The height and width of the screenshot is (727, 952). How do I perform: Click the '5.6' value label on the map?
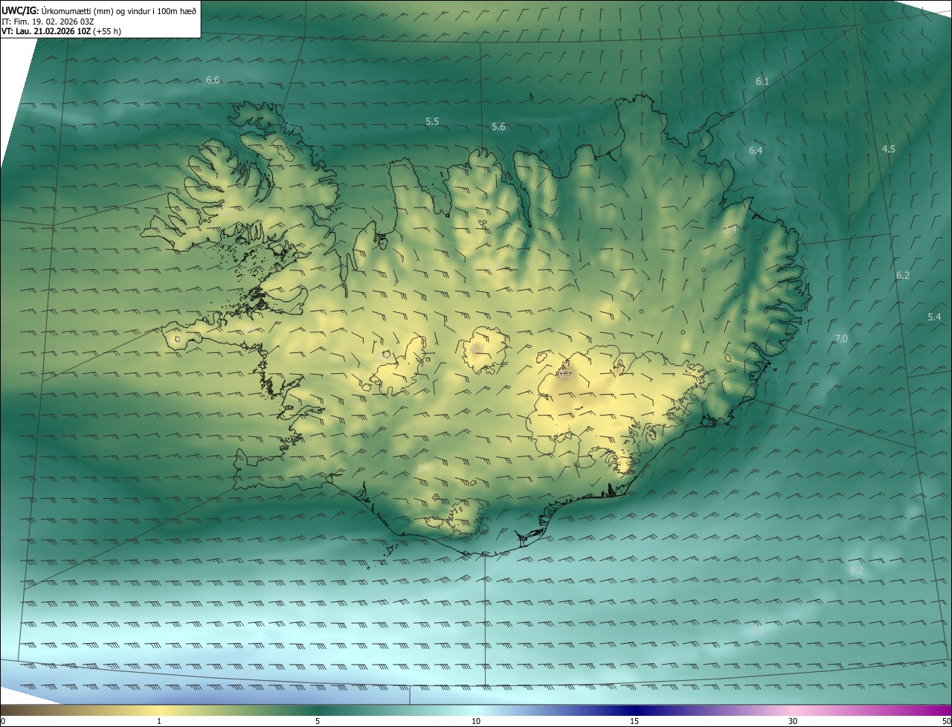click(x=498, y=127)
